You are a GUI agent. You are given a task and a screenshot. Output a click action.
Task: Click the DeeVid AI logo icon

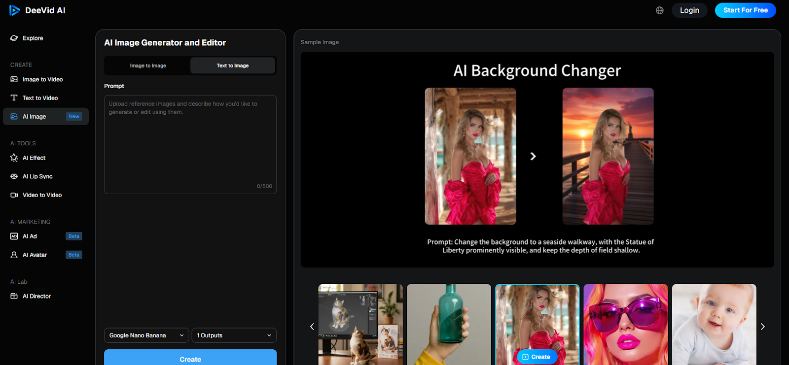click(14, 10)
